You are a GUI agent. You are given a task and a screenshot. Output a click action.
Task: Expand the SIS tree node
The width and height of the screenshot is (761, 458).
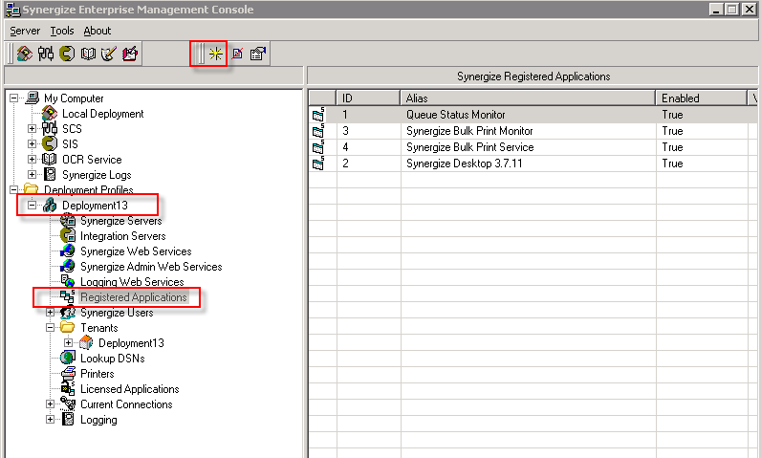pyautogui.click(x=33, y=143)
